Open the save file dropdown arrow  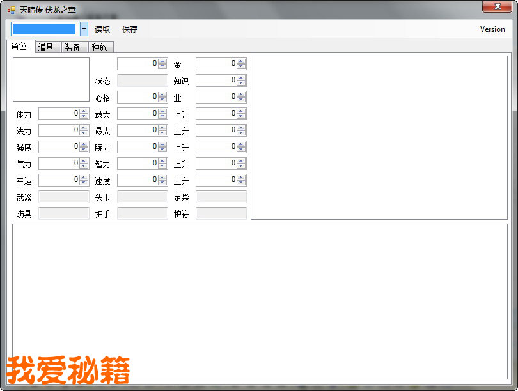[84, 29]
